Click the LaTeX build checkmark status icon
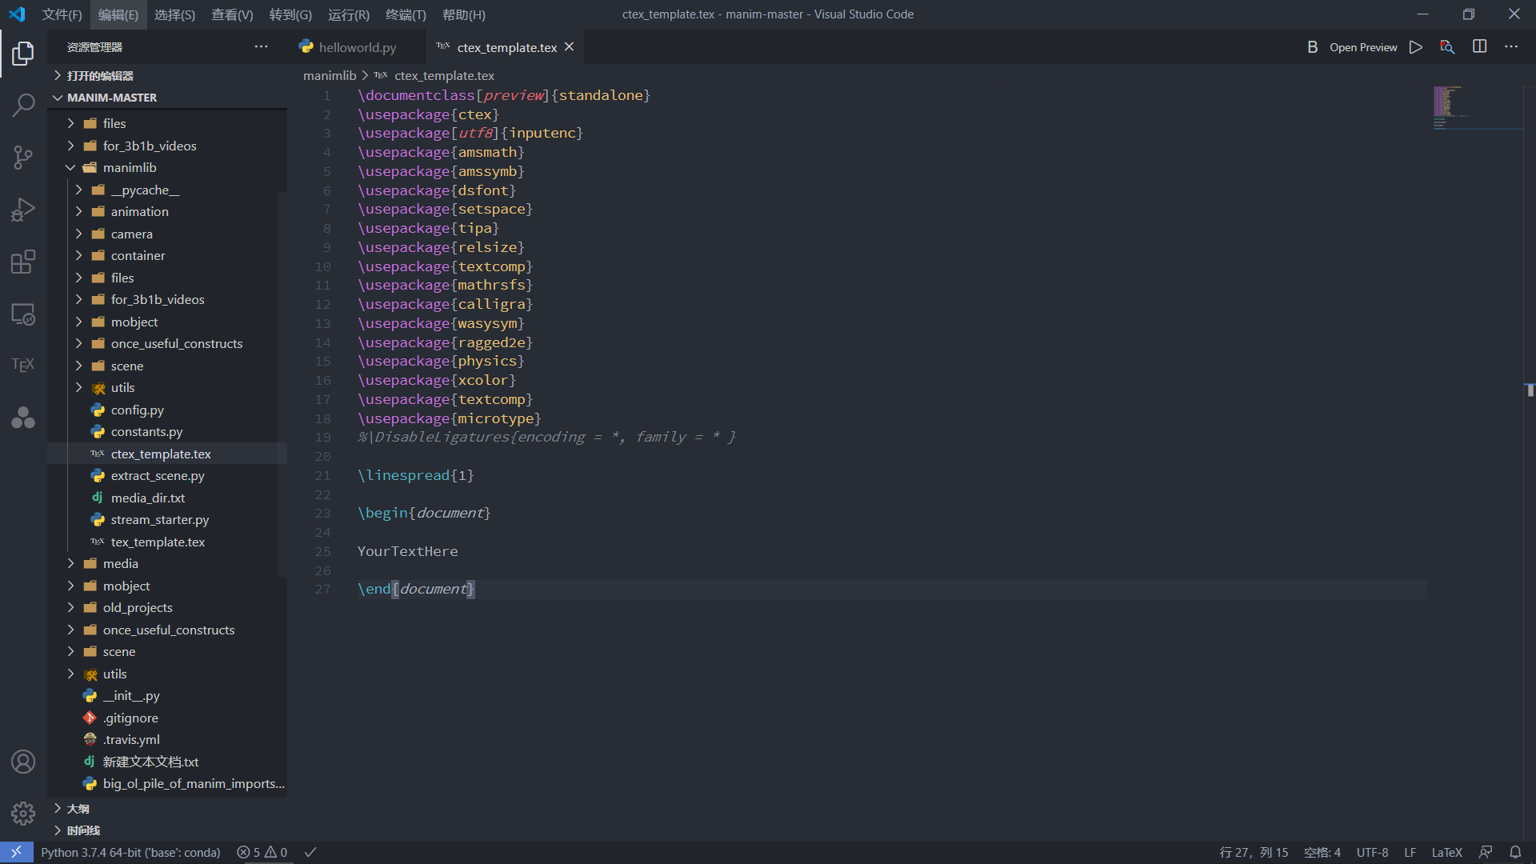The width and height of the screenshot is (1536, 864). coord(310,853)
